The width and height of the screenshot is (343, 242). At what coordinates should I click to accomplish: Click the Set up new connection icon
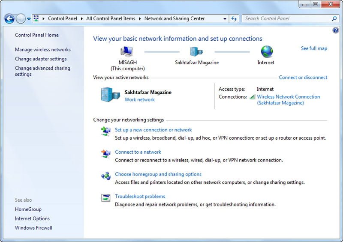click(106, 131)
